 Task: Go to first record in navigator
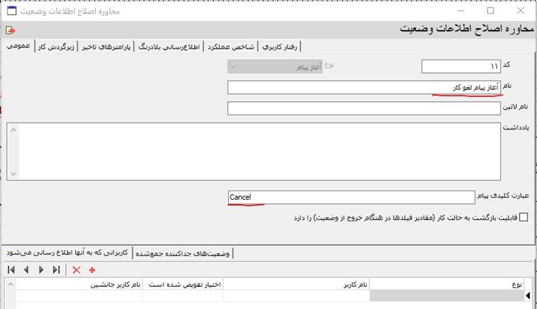point(11,269)
